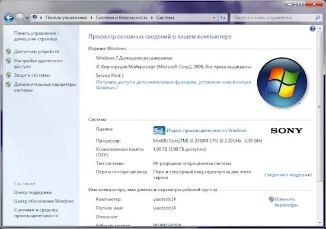Click the SONY manufacturer logo
Screen dimensions: 326x229
click(286, 131)
